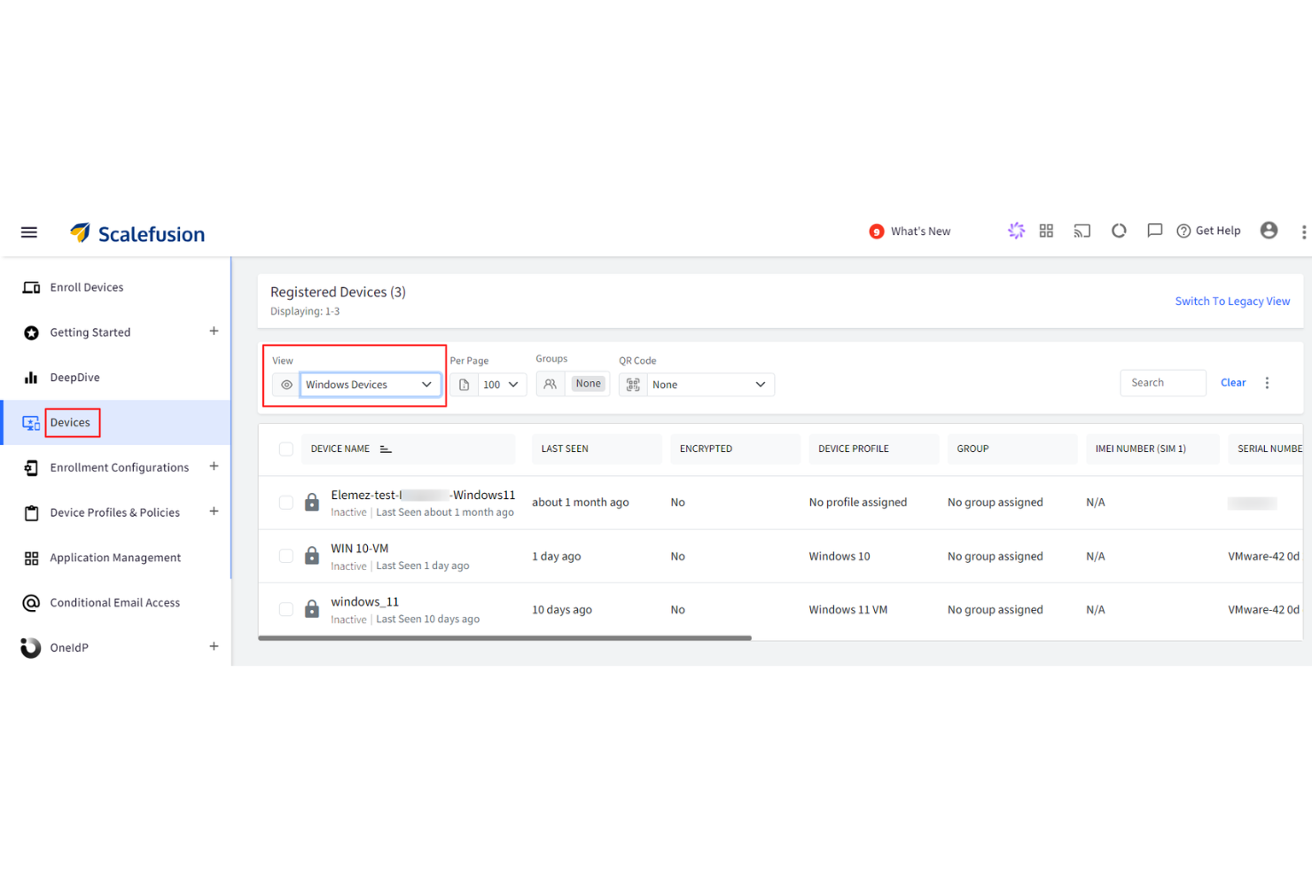Select the windows_11 device checkbox
The width and height of the screenshot is (1312, 875).
pyautogui.click(x=285, y=609)
